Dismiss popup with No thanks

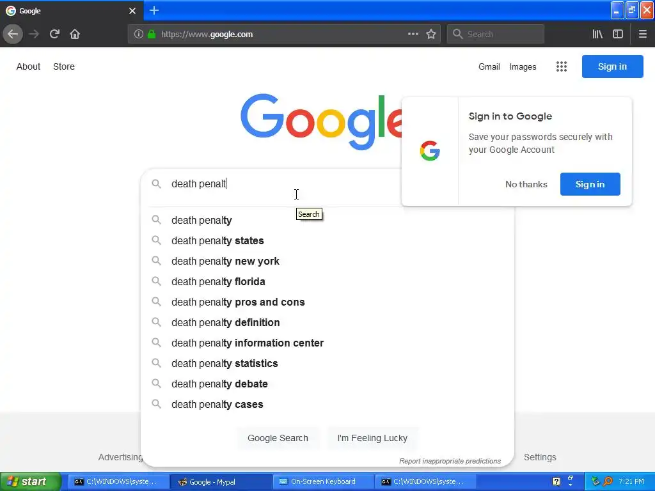[526, 184]
